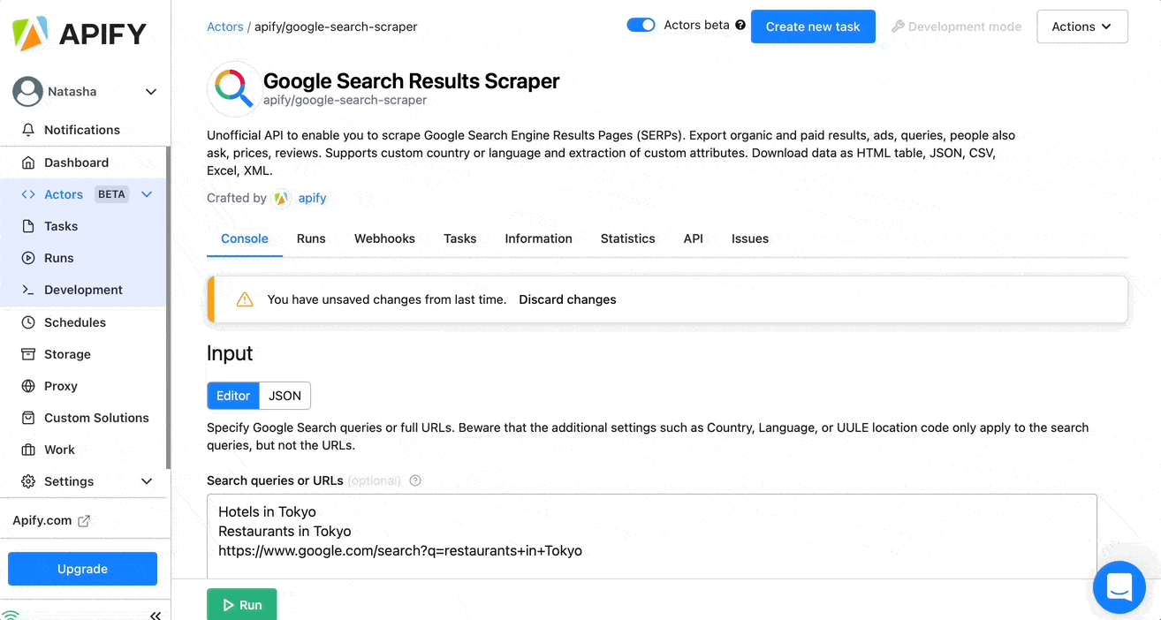The width and height of the screenshot is (1161, 620).
Task: Expand the Settings submenu chevron
Action: pos(147,481)
